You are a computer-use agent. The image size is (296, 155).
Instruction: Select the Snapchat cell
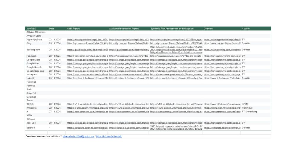tap(31, 93)
